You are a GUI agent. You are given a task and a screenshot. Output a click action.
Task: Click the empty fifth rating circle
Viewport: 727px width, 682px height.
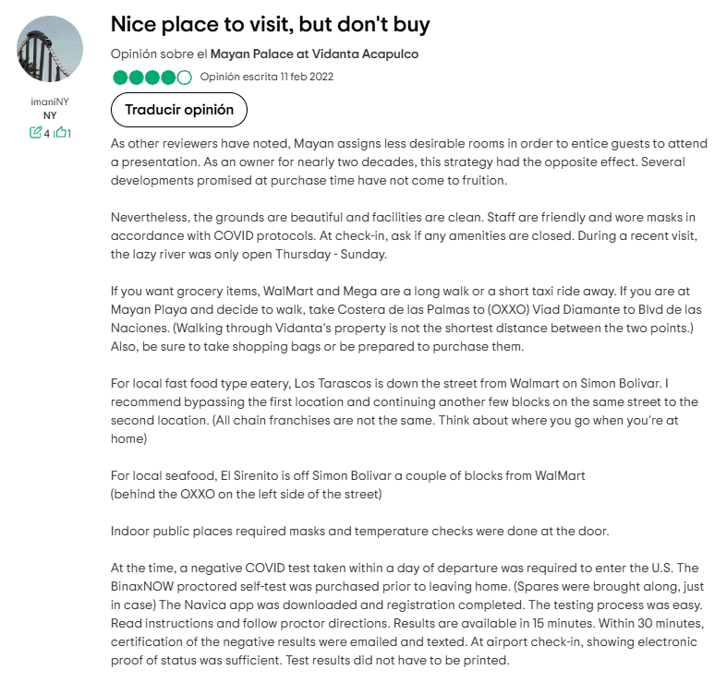pyautogui.click(x=185, y=78)
